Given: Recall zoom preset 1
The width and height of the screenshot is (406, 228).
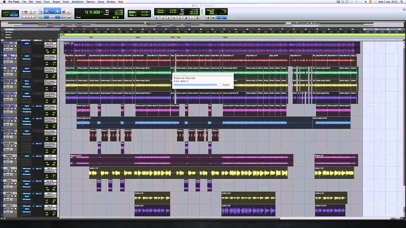Looking at the screenshot, I should click(23, 17).
